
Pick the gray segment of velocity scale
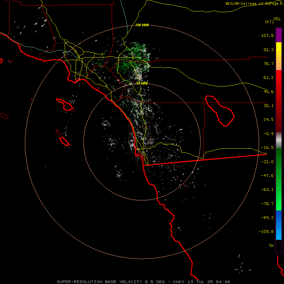click(x=279, y=140)
